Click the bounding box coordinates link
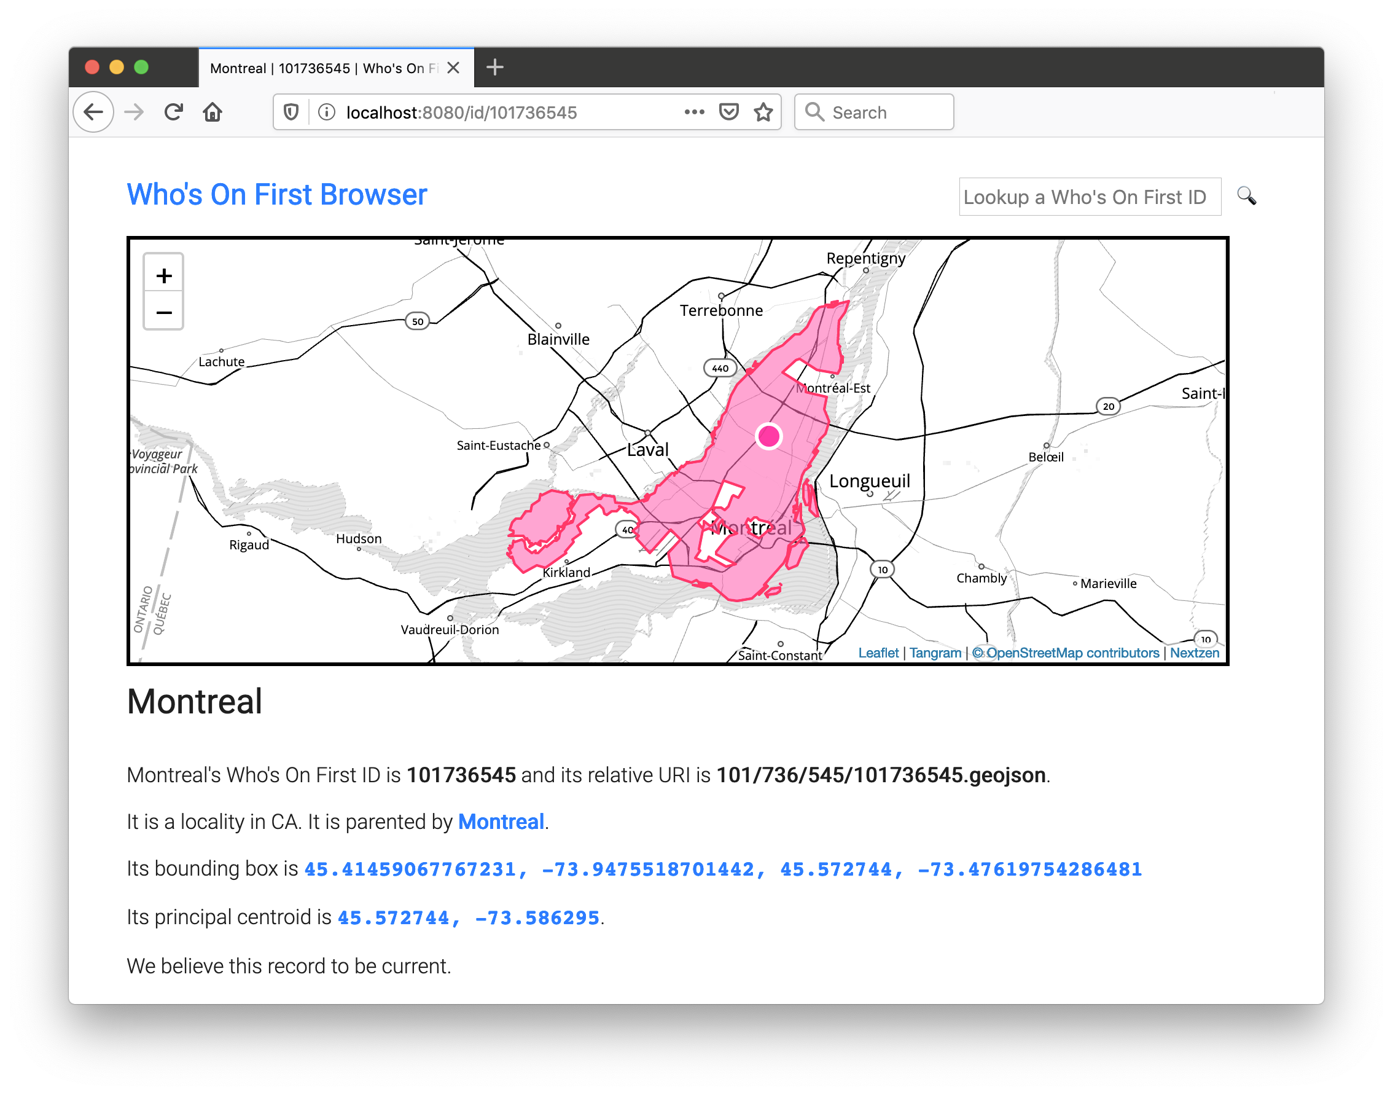 coord(723,869)
